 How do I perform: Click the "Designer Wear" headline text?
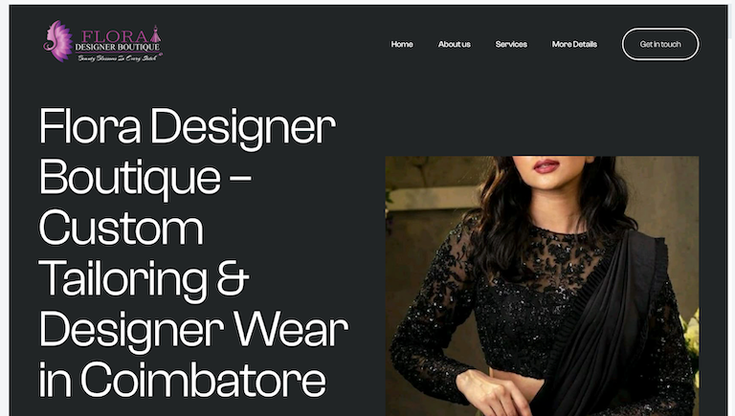click(x=193, y=329)
